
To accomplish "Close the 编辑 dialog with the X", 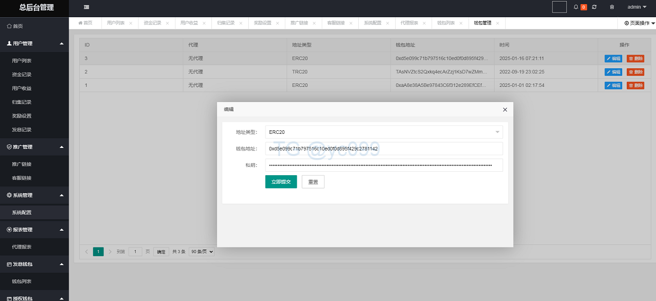I will [505, 110].
